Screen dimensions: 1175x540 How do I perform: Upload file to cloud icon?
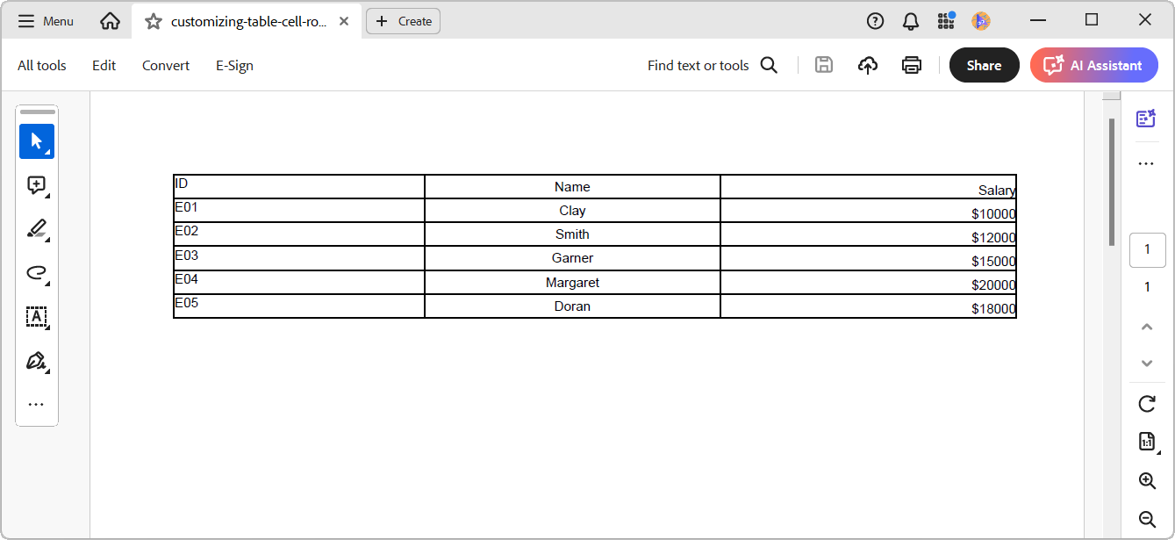868,65
